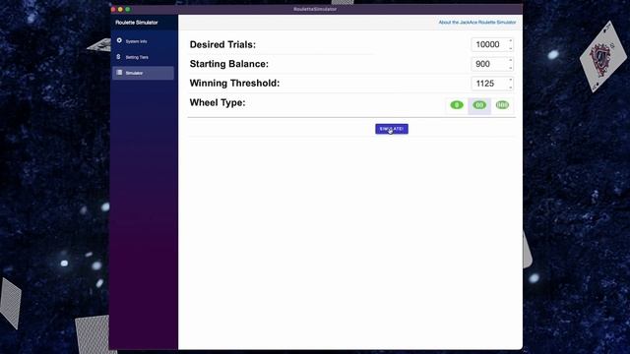This screenshot has height=354, width=630.
Task: Increase Winning Threshold with up arrow
Action: (511, 80)
